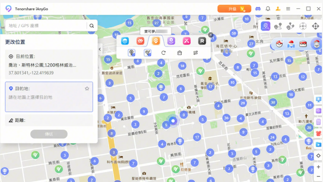
Task: Switch to the blue Pokeball tab
Action: (125, 41)
